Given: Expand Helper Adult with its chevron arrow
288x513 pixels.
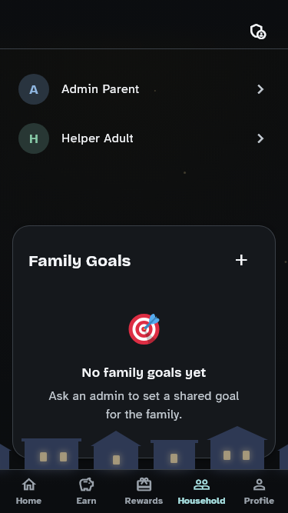Looking at the screenshot, I should click(x=260, y=138).
